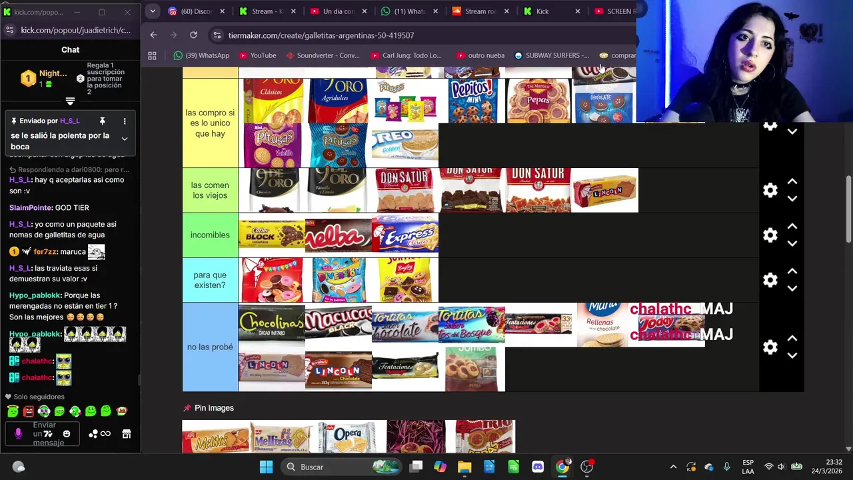Open the 'Carl Jung: Todo Lo...' bookmark
The width and height of the screenshot is (853, 480).
(x=406, y=55)
